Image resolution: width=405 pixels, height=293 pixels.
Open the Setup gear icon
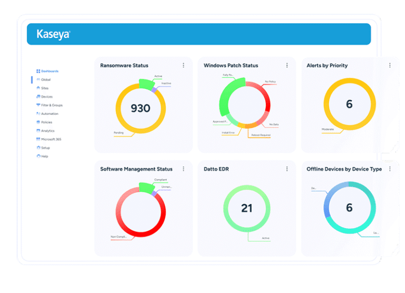(x=38, y=148)
